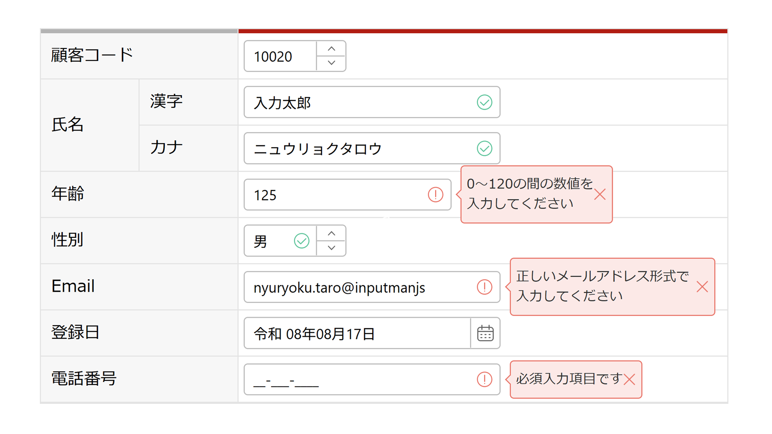Click the 氏名 label

68,125
